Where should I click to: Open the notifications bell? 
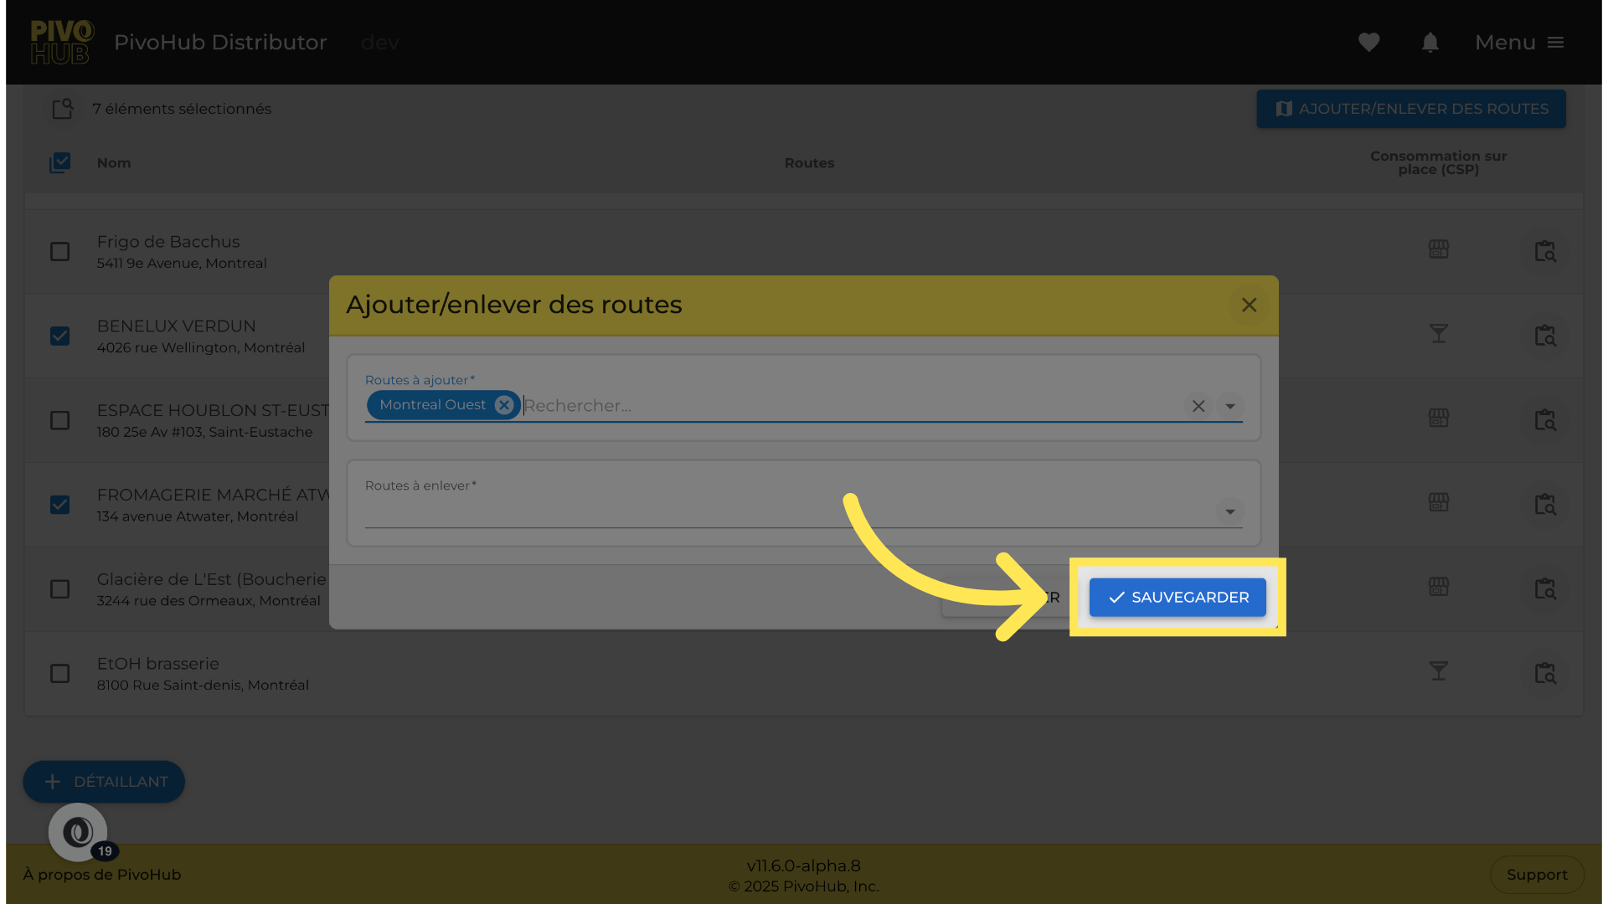pyautogui.click(x=1430, y=43)
